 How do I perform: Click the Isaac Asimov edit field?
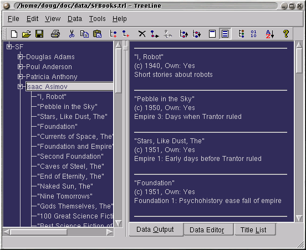(x=69, y=87)
